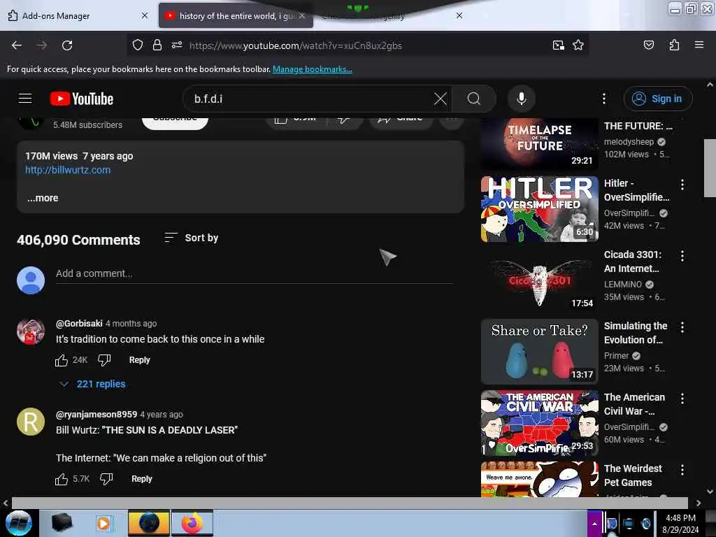Expand video description with ...more
The width and height of the screenshot is (716, 537).
coord(43,198)
